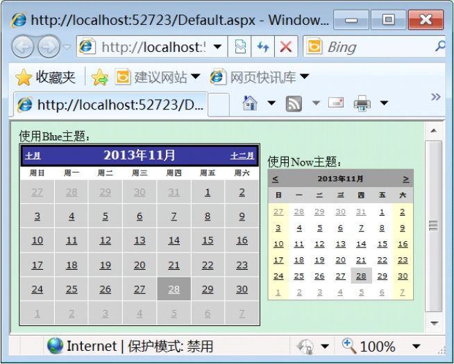Screen dimensions: 454x364
Task: Show more command bar items chevron
Action: tap(436, 96)
